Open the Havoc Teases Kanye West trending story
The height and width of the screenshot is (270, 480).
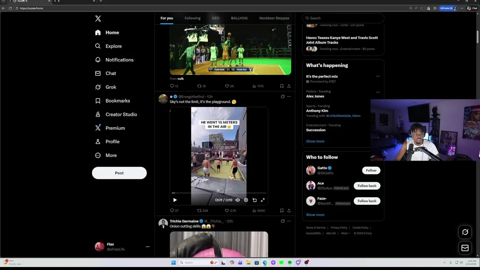[x=342, y=40]
